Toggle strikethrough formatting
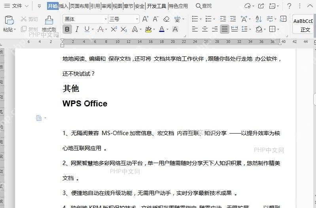The width and height of the screenshot is (316, 208). [x=100, y=29]
